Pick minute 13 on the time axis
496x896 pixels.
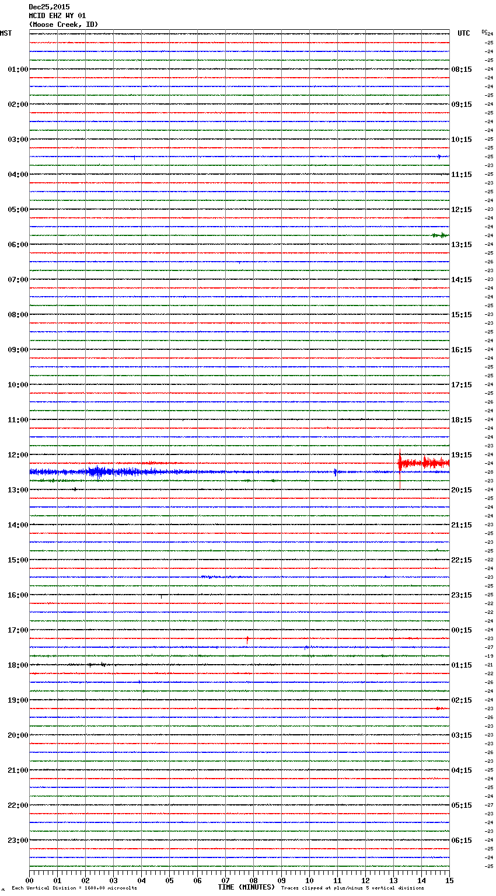393,880
